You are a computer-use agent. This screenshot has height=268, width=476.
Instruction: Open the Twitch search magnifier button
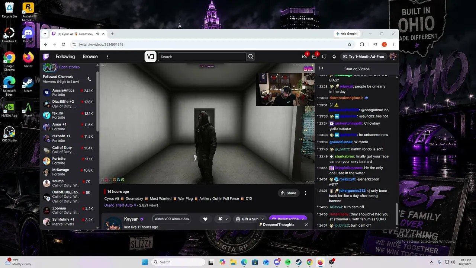tap(251, 57)
